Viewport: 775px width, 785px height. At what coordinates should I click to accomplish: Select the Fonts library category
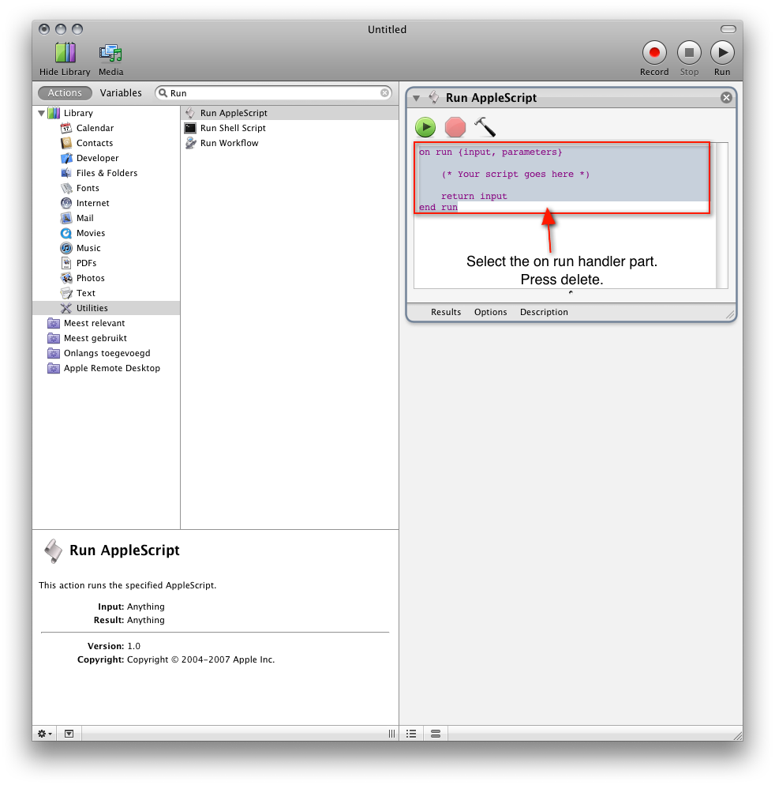106,188
